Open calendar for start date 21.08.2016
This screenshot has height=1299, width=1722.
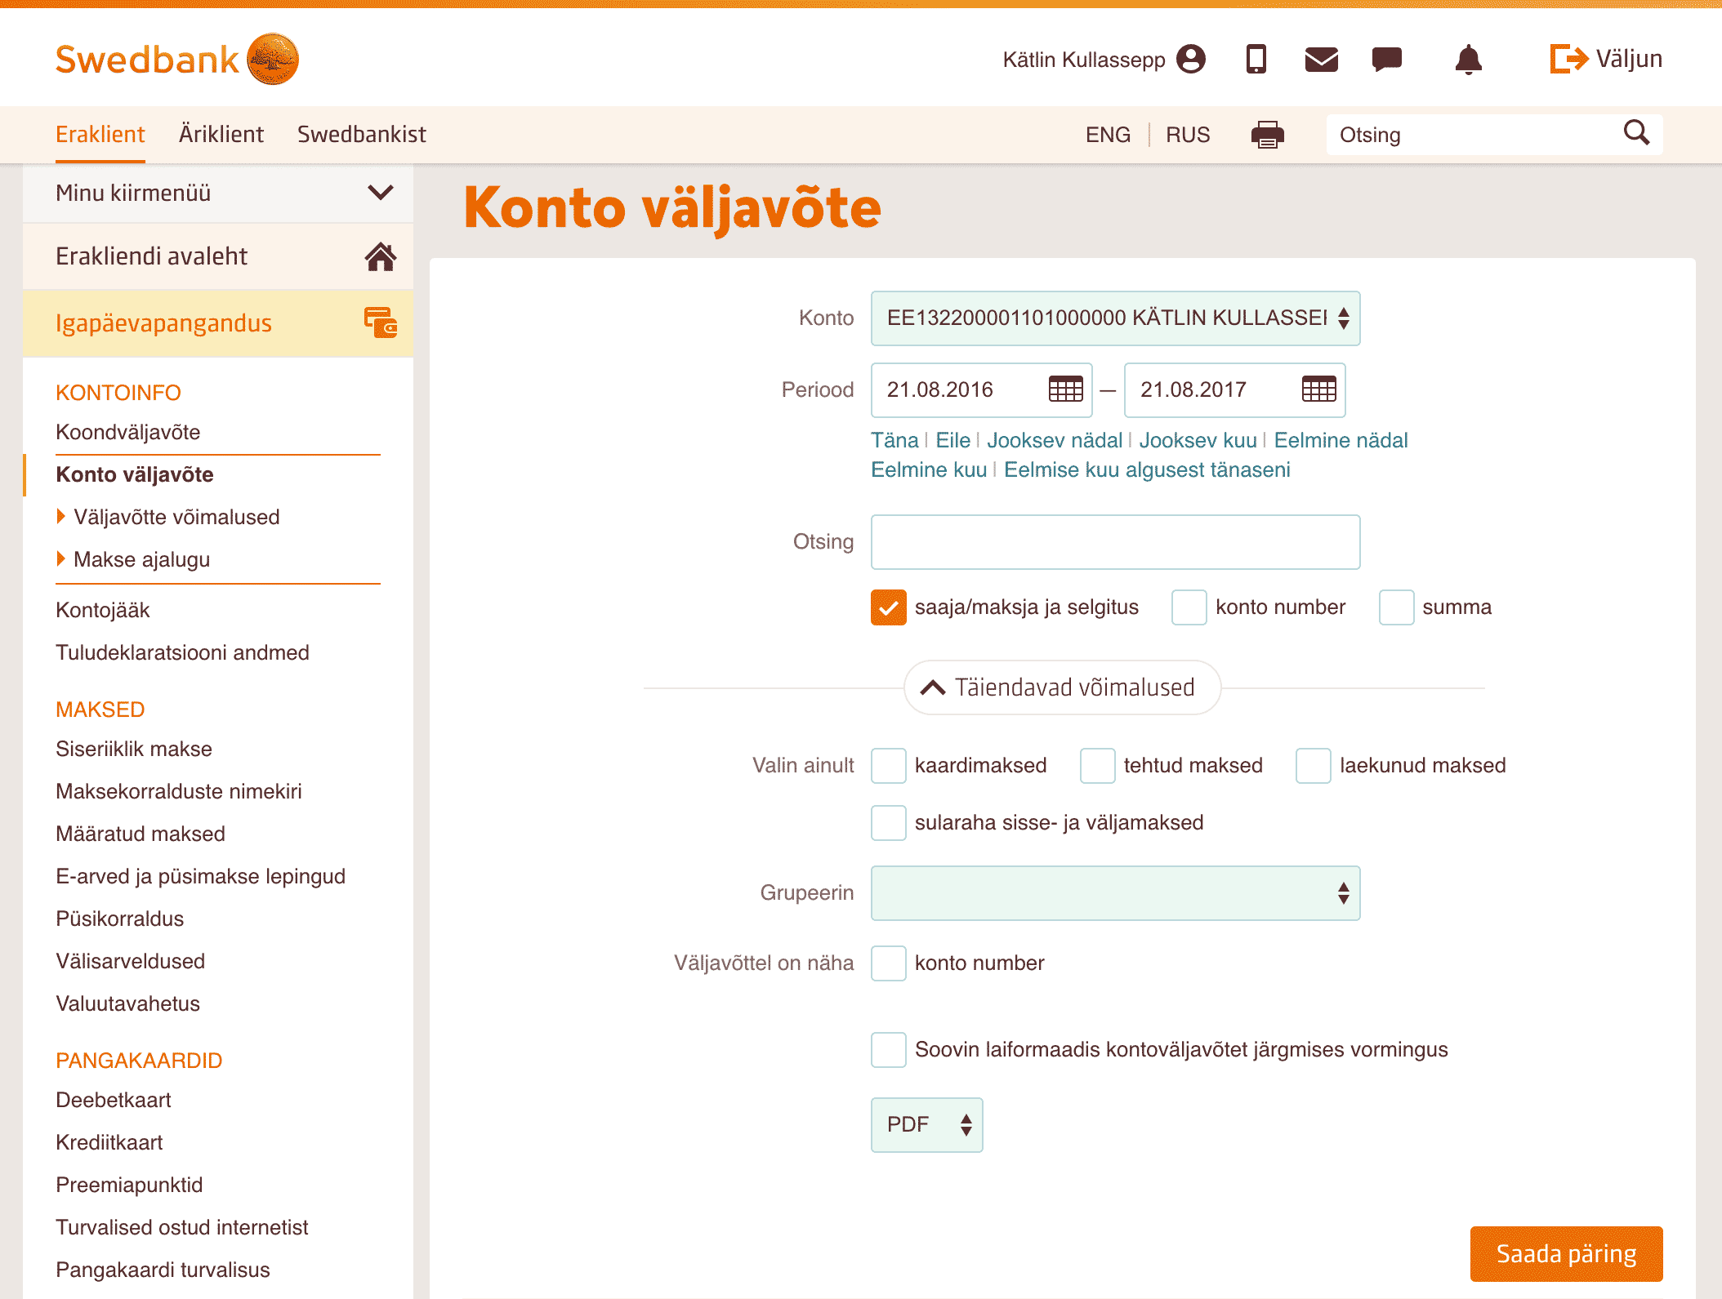tap(1065, 389)
